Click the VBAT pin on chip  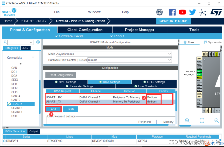[199, 59]
